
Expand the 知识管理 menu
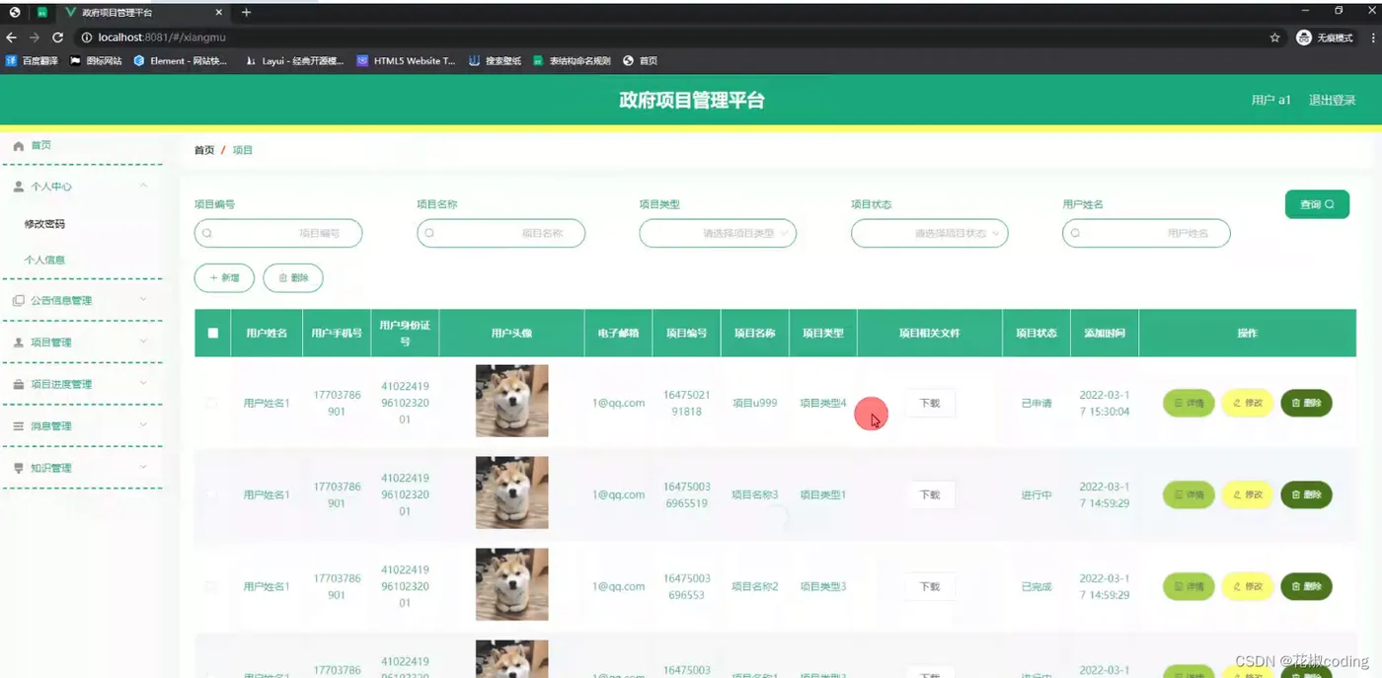144,467
